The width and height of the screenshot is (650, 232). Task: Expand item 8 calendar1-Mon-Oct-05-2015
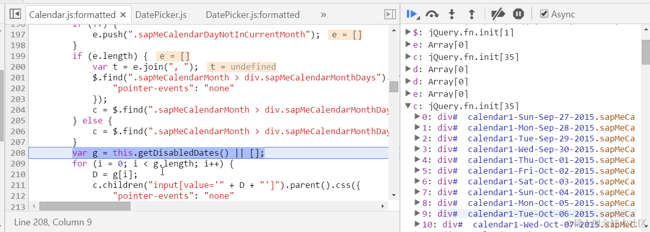click(x=418, y=203)
